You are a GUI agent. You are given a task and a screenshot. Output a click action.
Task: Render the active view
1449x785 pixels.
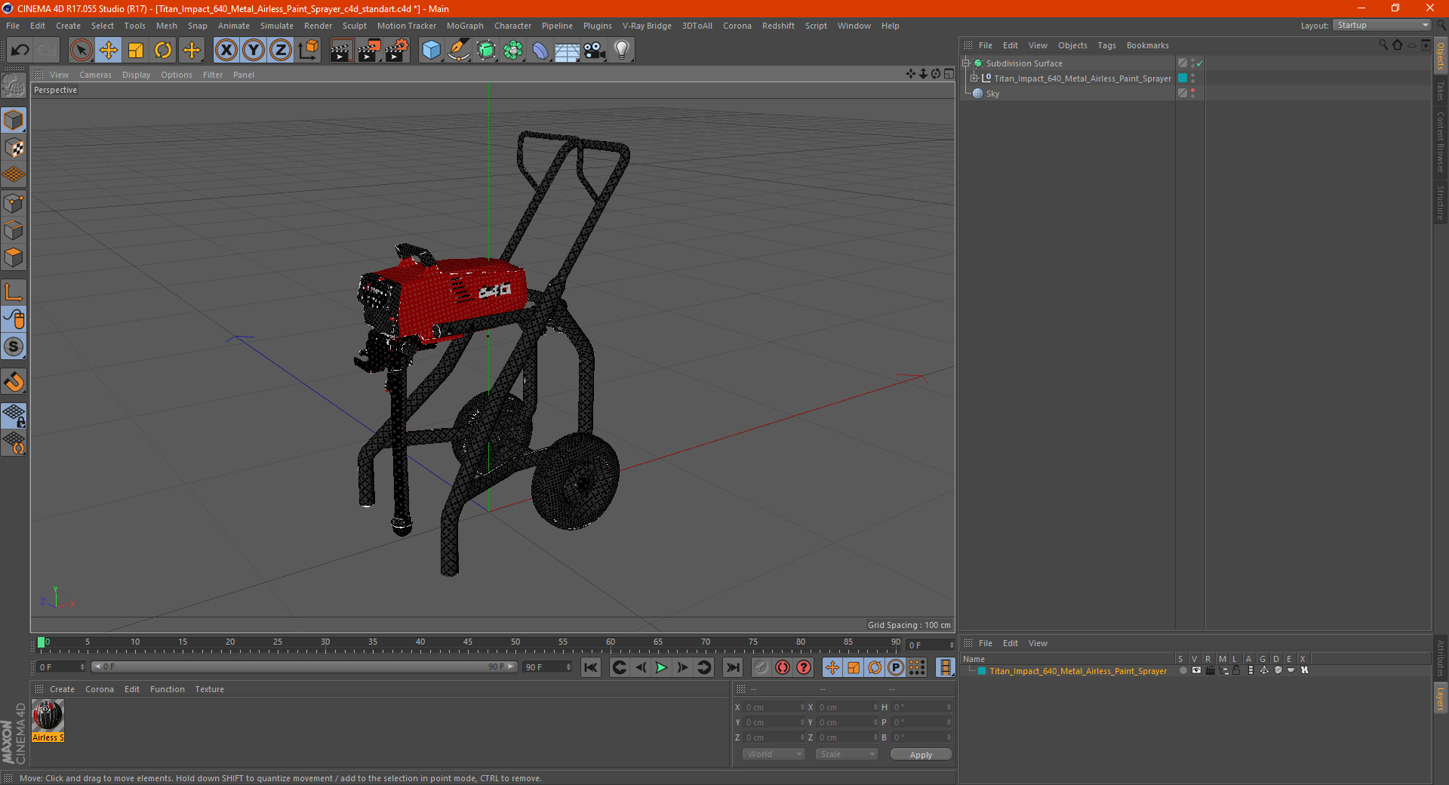click(341, 51)
